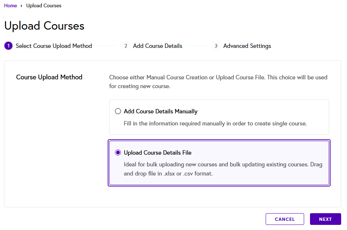Click the Home breadcrumb link
This screenshot has width=347, height=230.
(x=11, y=5)
